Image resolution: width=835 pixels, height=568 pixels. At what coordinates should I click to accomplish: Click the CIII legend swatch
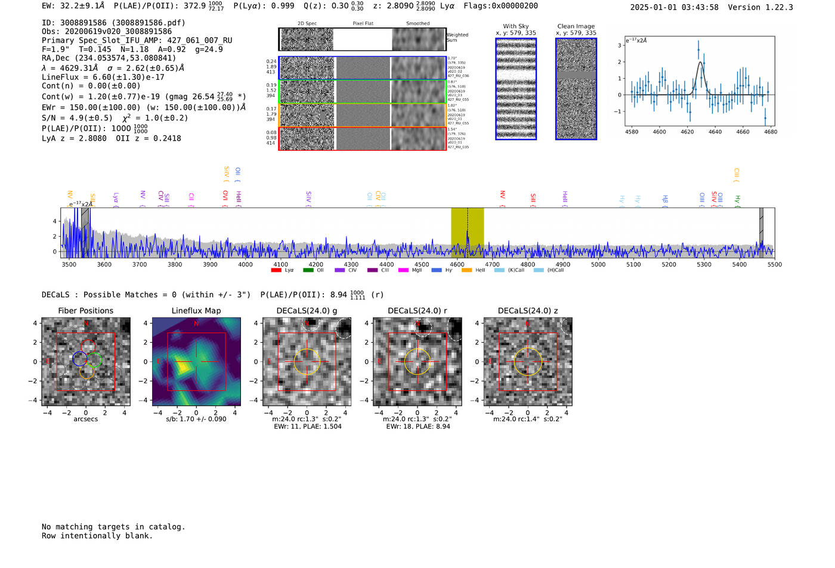372,271
